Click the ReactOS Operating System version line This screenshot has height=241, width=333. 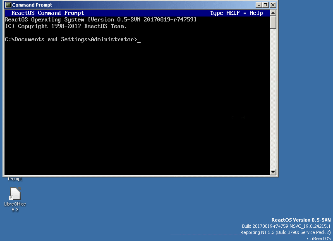point(101,19)
